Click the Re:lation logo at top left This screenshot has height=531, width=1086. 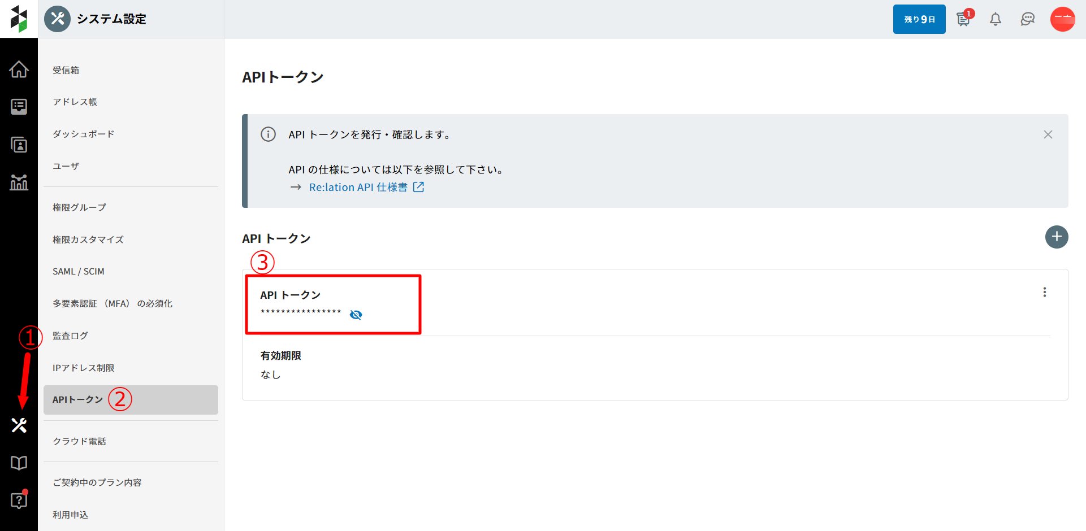click(19, 19)
